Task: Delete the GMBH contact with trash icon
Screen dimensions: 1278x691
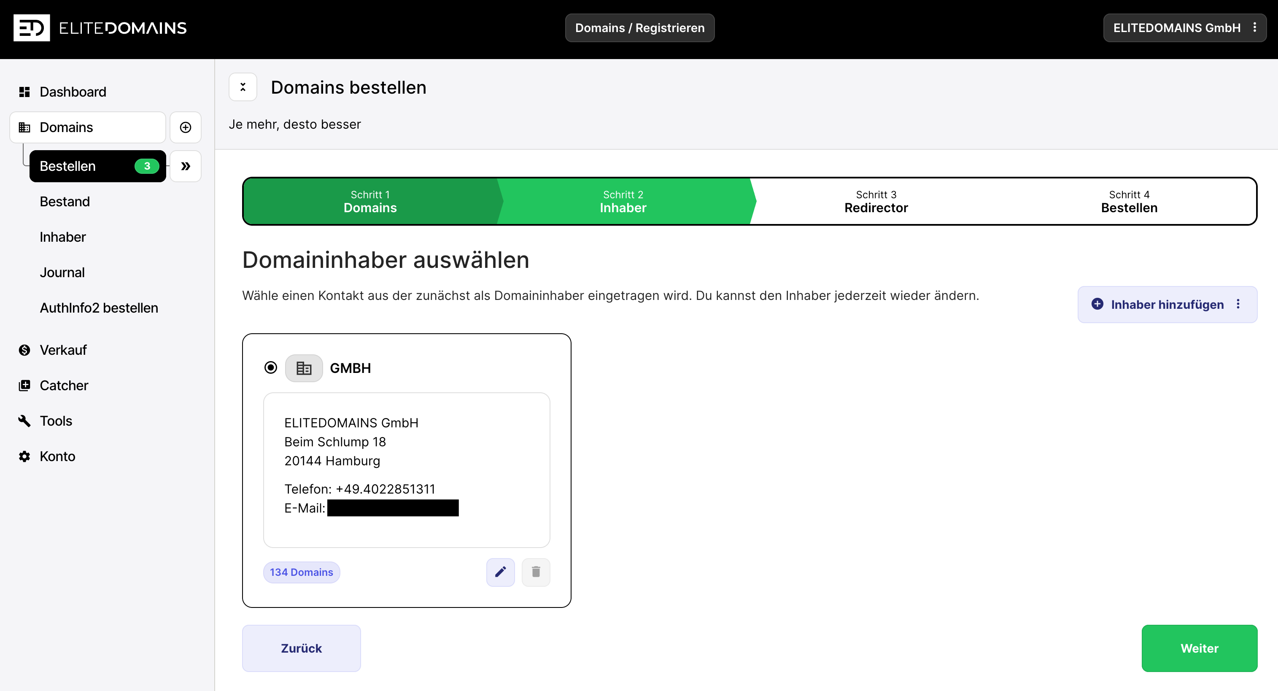Action: pyautogui.click(x=536, y=572)
